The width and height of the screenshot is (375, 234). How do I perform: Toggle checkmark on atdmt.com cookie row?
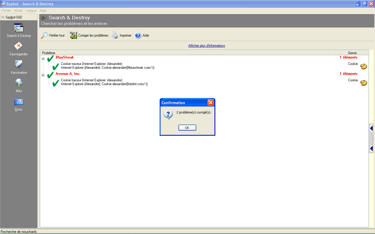56,83
